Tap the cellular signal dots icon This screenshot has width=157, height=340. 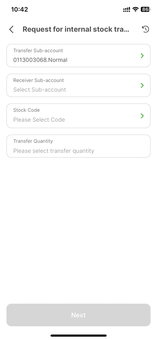(x=127, y=10)
